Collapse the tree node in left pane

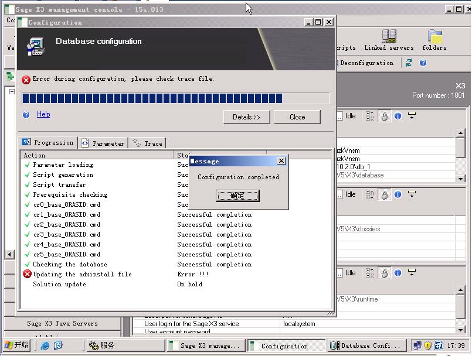(11, 92)
